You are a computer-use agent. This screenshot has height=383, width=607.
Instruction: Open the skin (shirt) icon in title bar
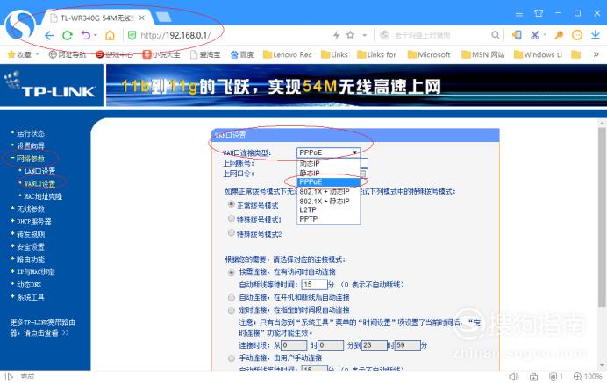(539, 13)
